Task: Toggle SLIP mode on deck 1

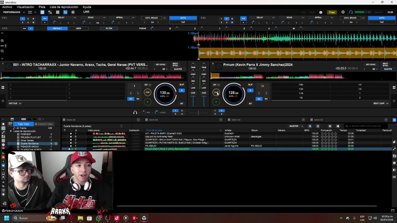Action: point(182,85)
